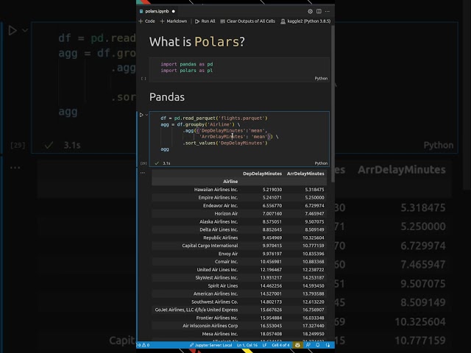This screenshot has width=471, height=353.
Task: Click the Python language label of the pandas cell
Action: [321, 163]
